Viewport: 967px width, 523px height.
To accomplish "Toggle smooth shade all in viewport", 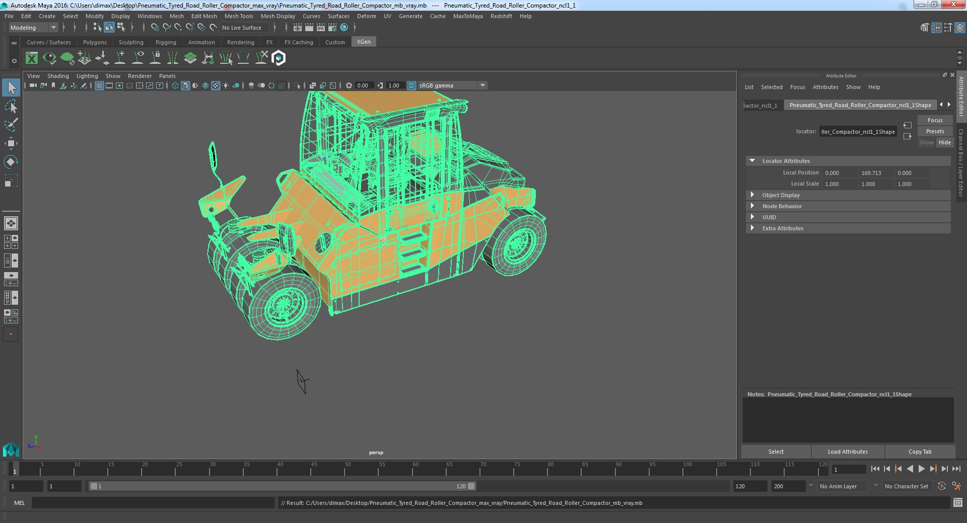I will [185, 85].
